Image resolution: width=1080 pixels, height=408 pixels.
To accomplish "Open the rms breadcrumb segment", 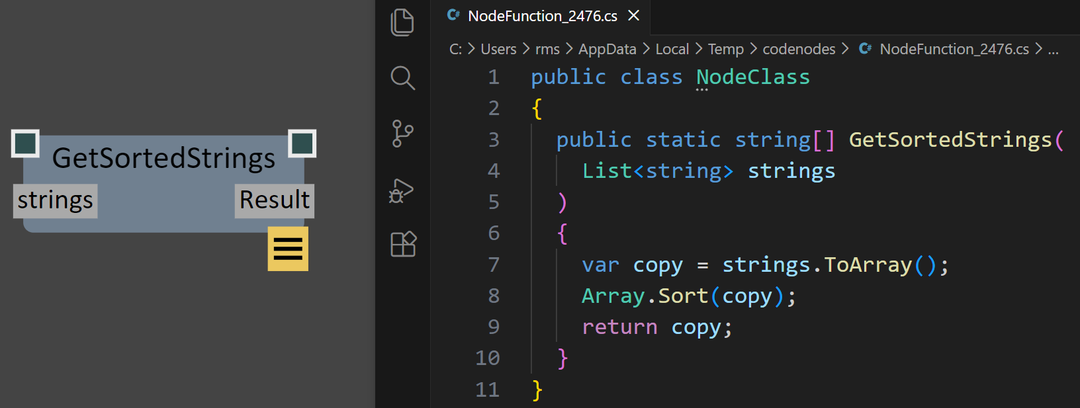I will coord(547,50).
